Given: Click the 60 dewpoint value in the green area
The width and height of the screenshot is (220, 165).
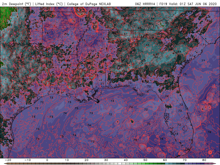Looking at the screenshot, I should coord(10,24).
